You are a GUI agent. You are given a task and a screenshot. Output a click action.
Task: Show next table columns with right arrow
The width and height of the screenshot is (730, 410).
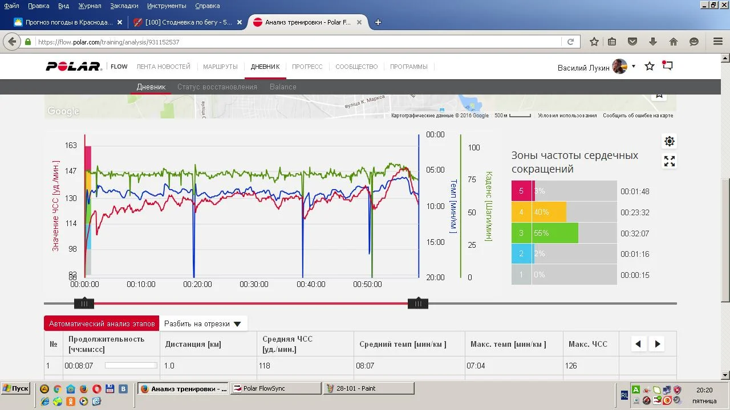point(658,344)
